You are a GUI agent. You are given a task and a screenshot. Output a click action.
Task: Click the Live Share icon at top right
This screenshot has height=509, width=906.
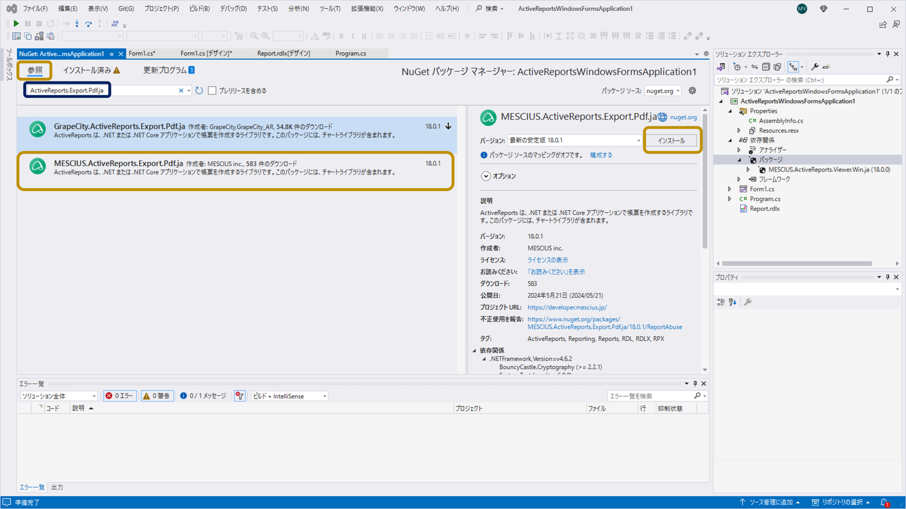pos(883,25)
